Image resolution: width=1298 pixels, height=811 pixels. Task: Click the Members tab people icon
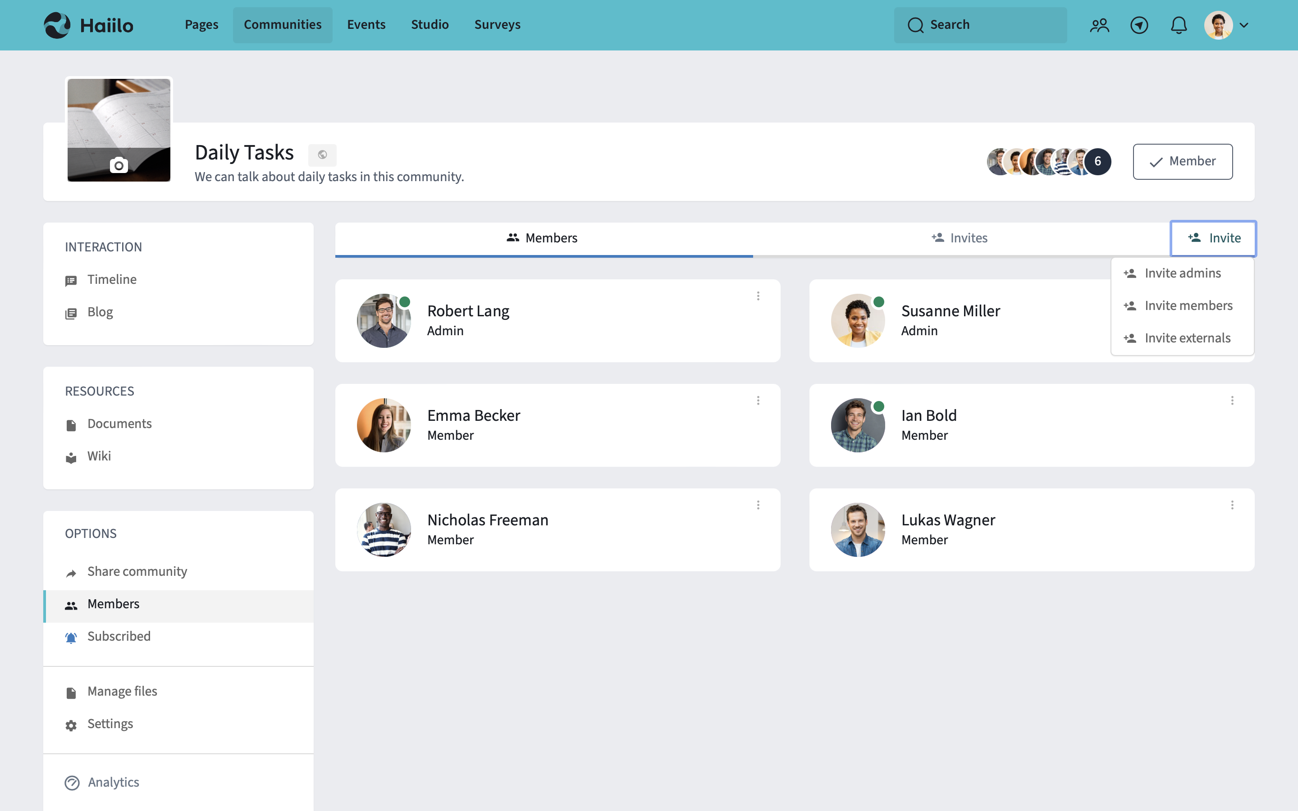pyautogui.click(x=513, y=237)
